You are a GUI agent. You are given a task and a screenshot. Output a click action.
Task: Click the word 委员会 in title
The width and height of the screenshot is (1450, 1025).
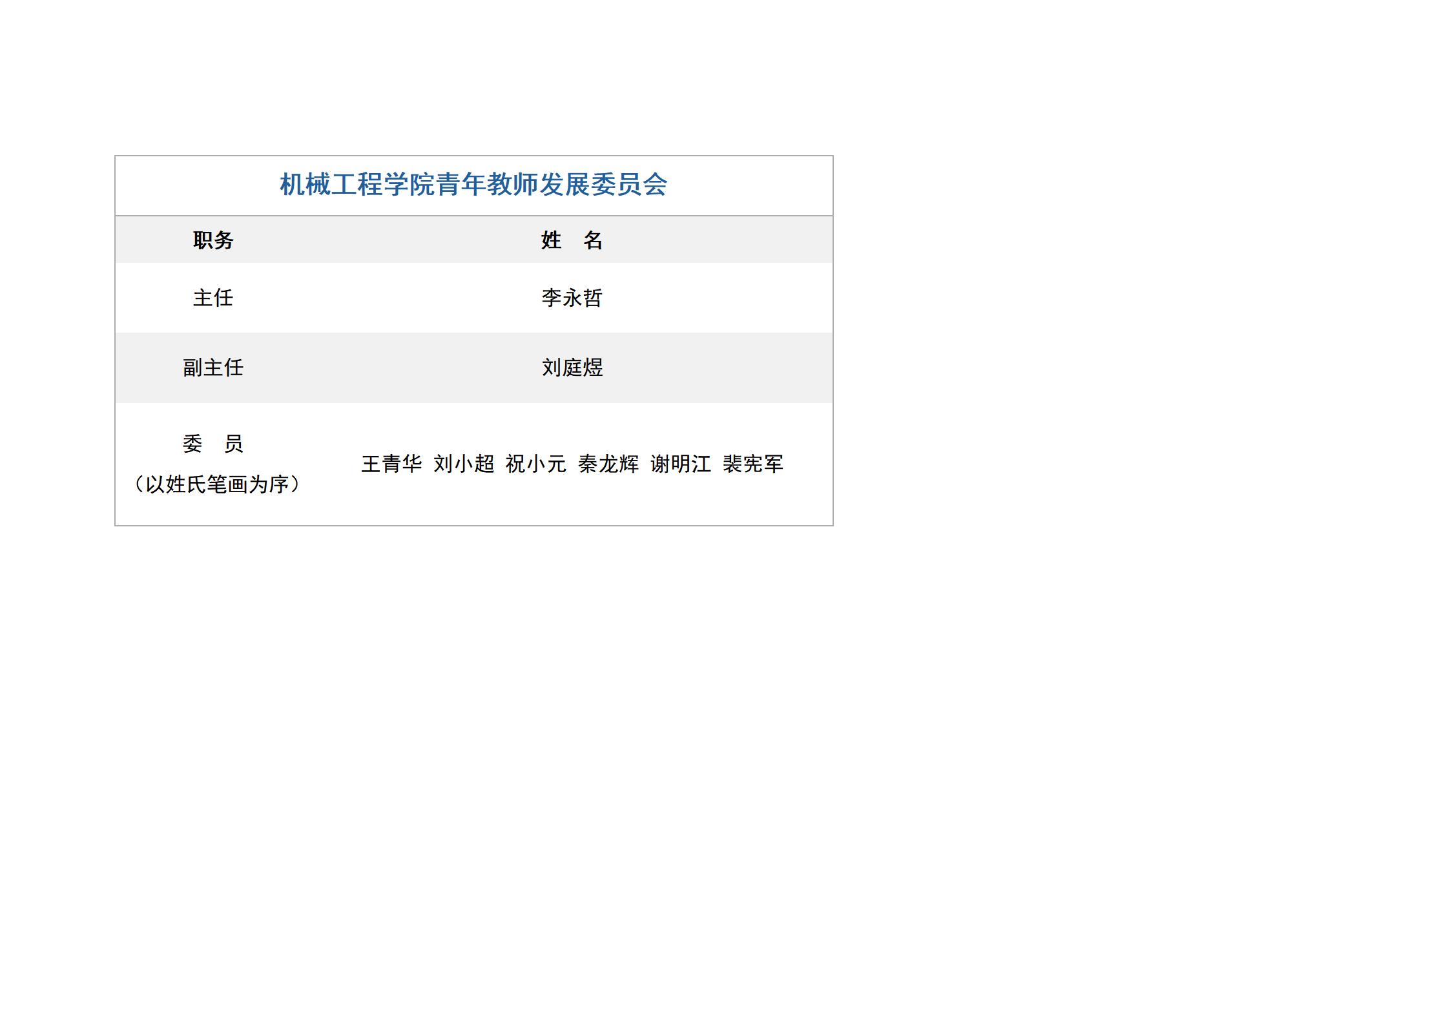tap(628, 185)
